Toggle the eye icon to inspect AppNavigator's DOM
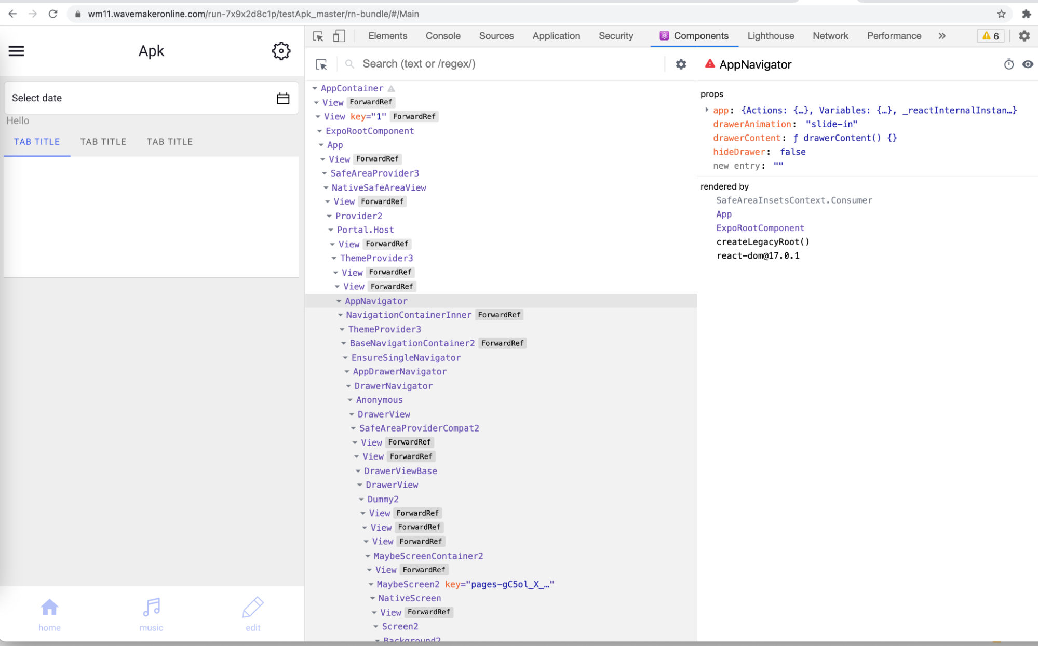 point(1028,64)
